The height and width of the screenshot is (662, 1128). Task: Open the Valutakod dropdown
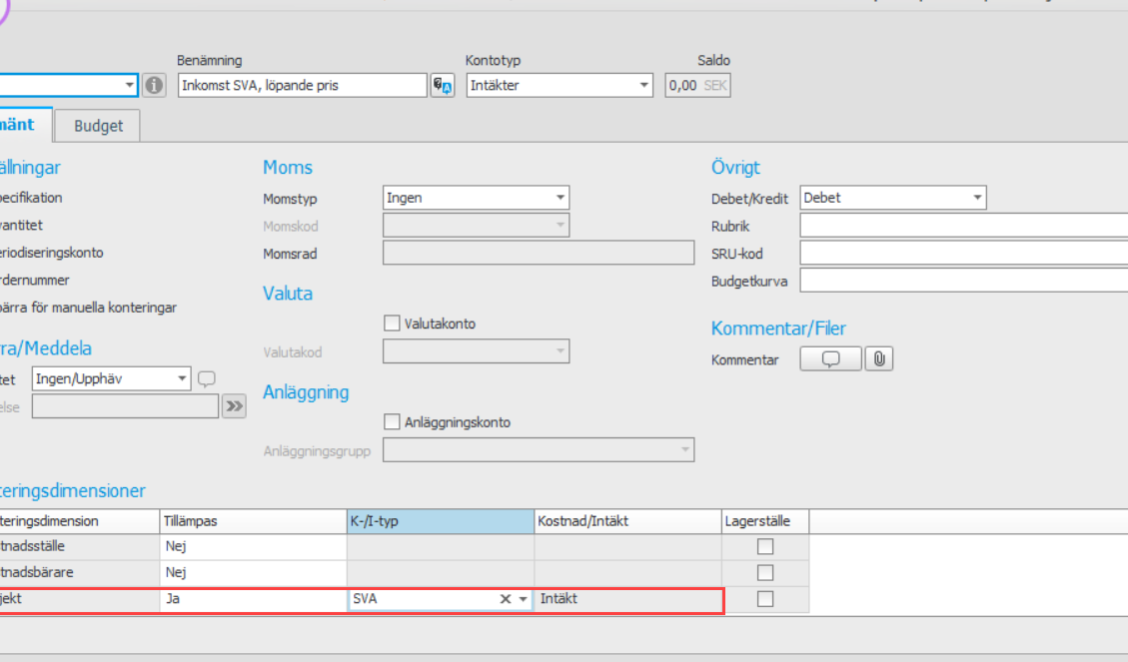[476, 351]
